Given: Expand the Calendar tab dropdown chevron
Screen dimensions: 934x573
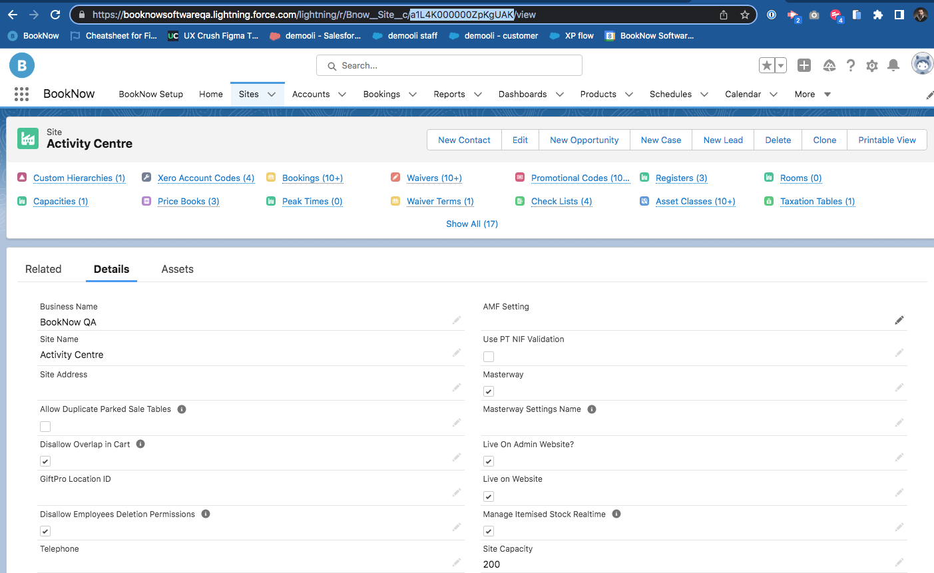Looking at the screenshot, I should tap(774, 95).
